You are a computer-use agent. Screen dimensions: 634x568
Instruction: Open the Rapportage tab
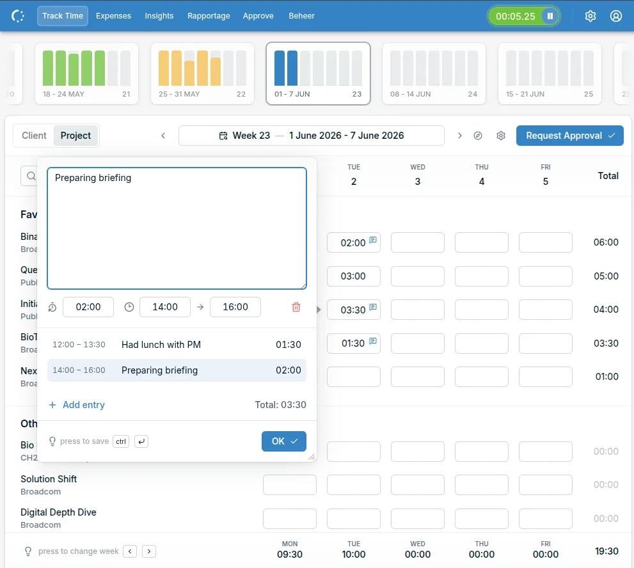pyautogui.click(x=209, y=16)
